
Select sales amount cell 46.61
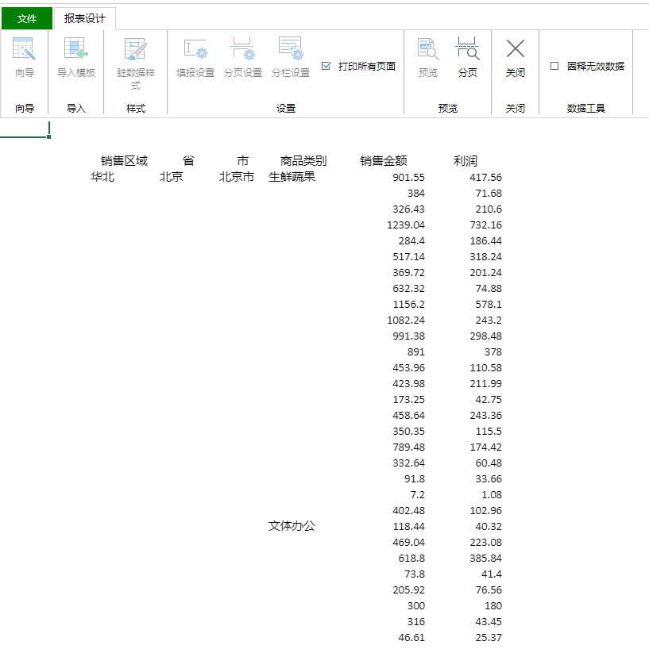point(411,637)
